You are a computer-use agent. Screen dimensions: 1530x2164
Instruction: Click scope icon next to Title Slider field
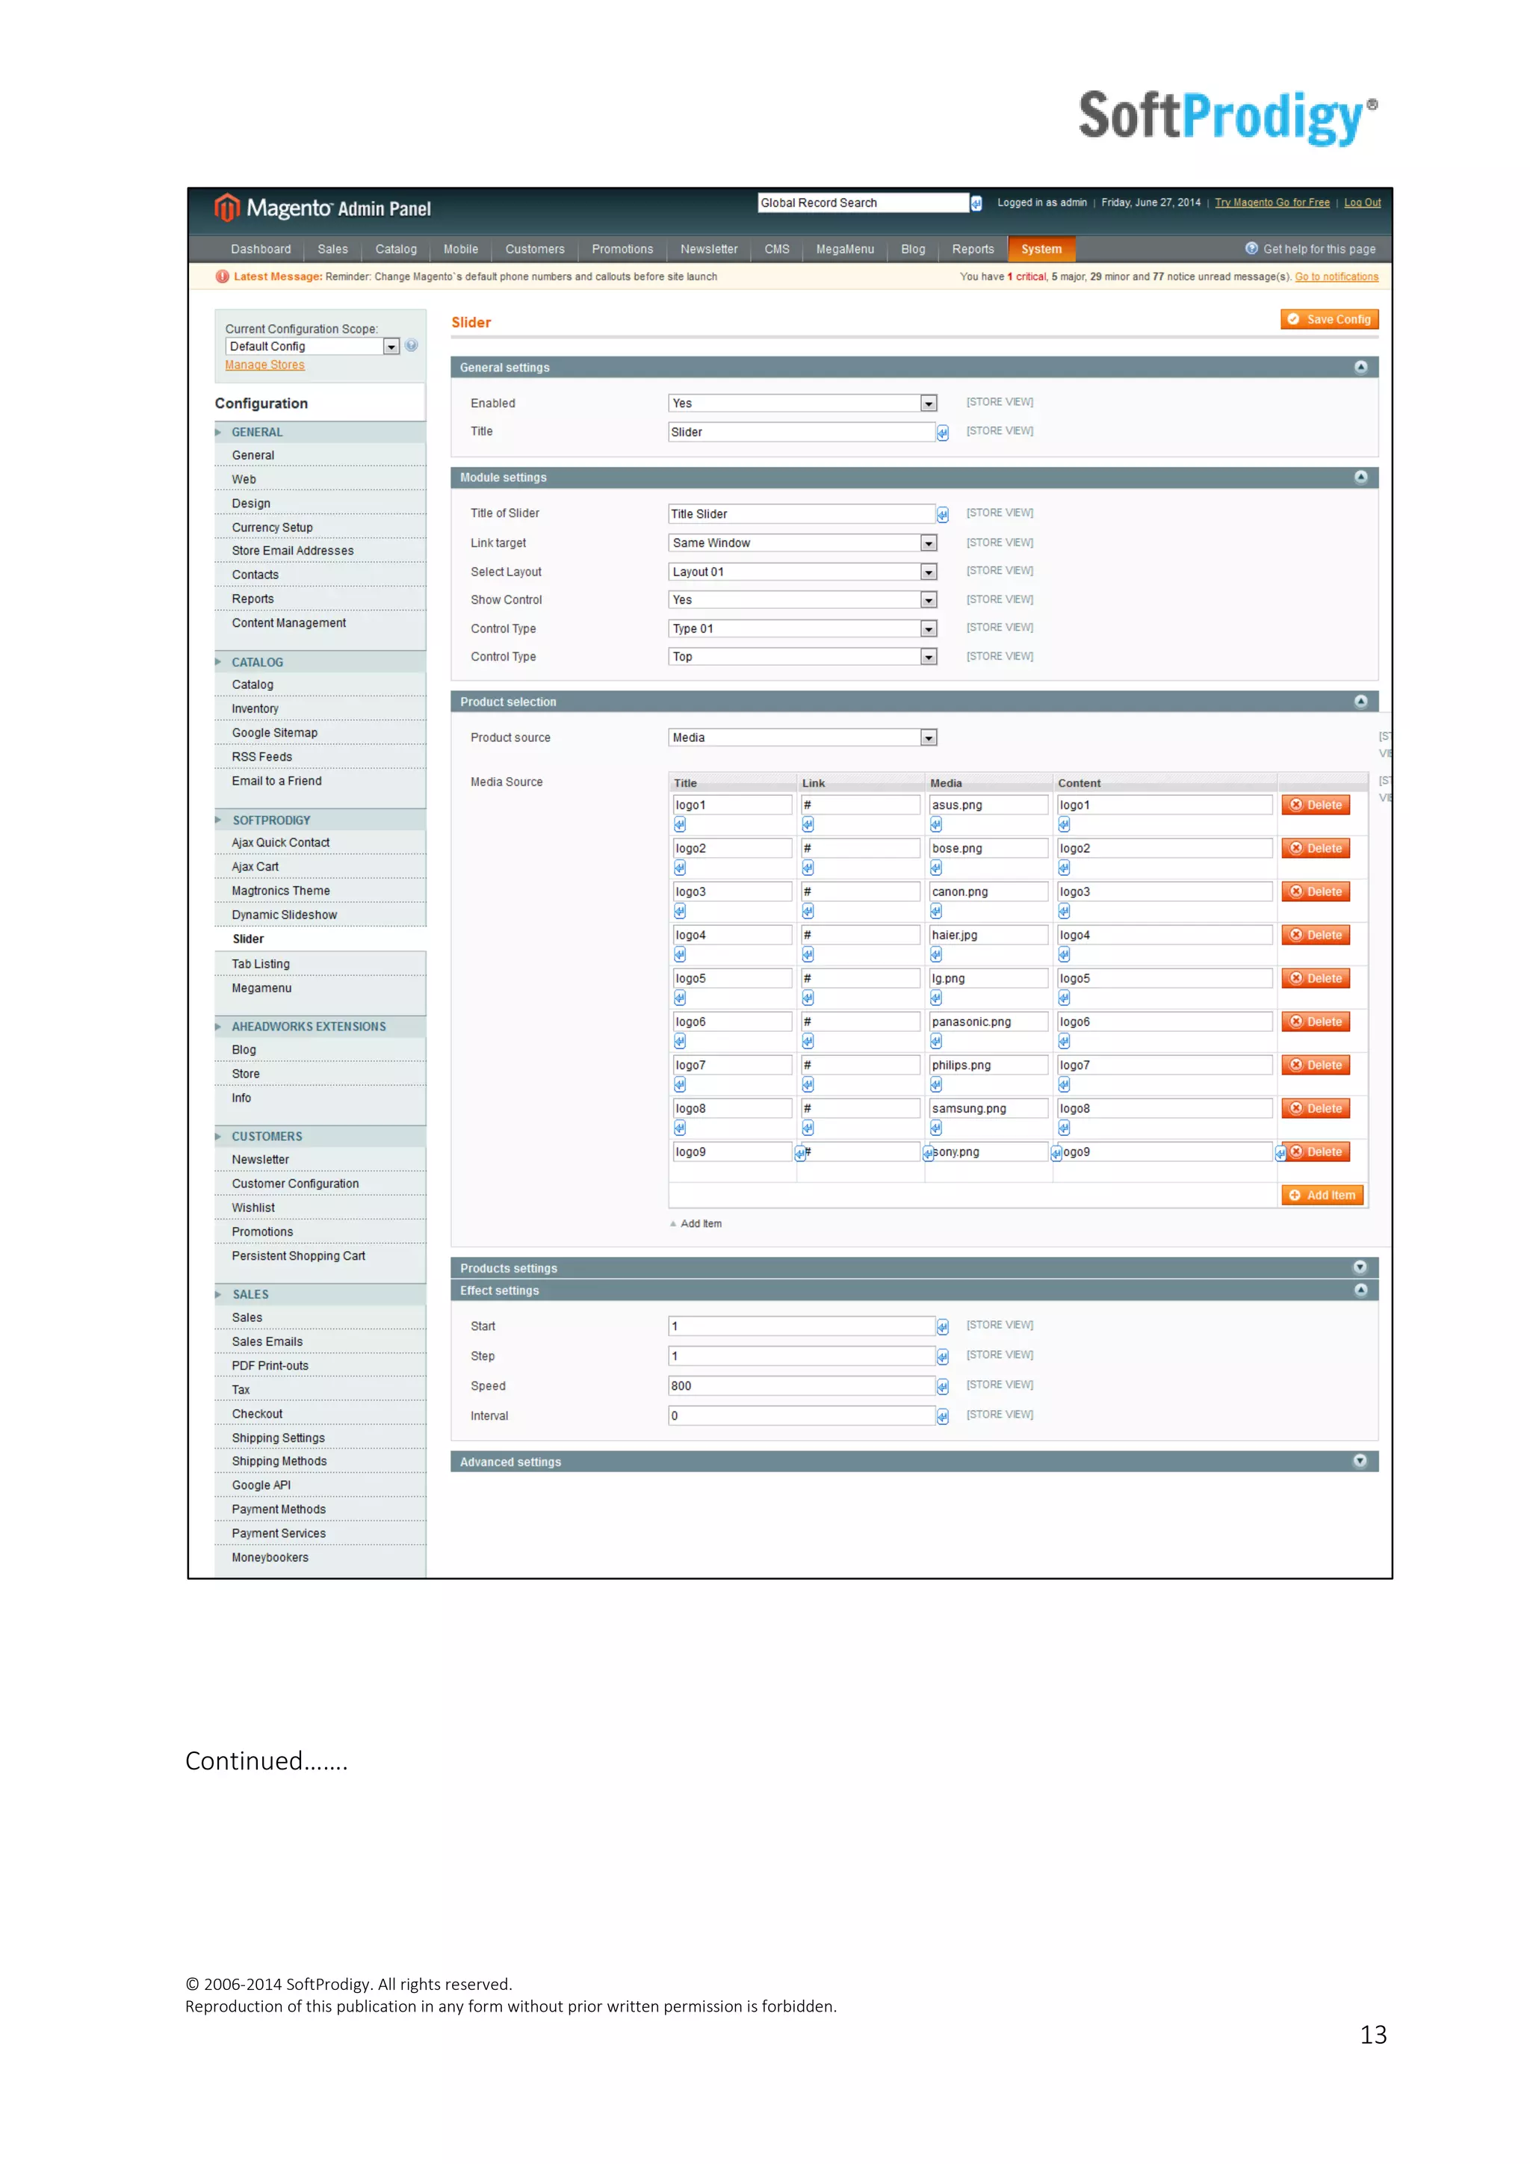(942, 515)
